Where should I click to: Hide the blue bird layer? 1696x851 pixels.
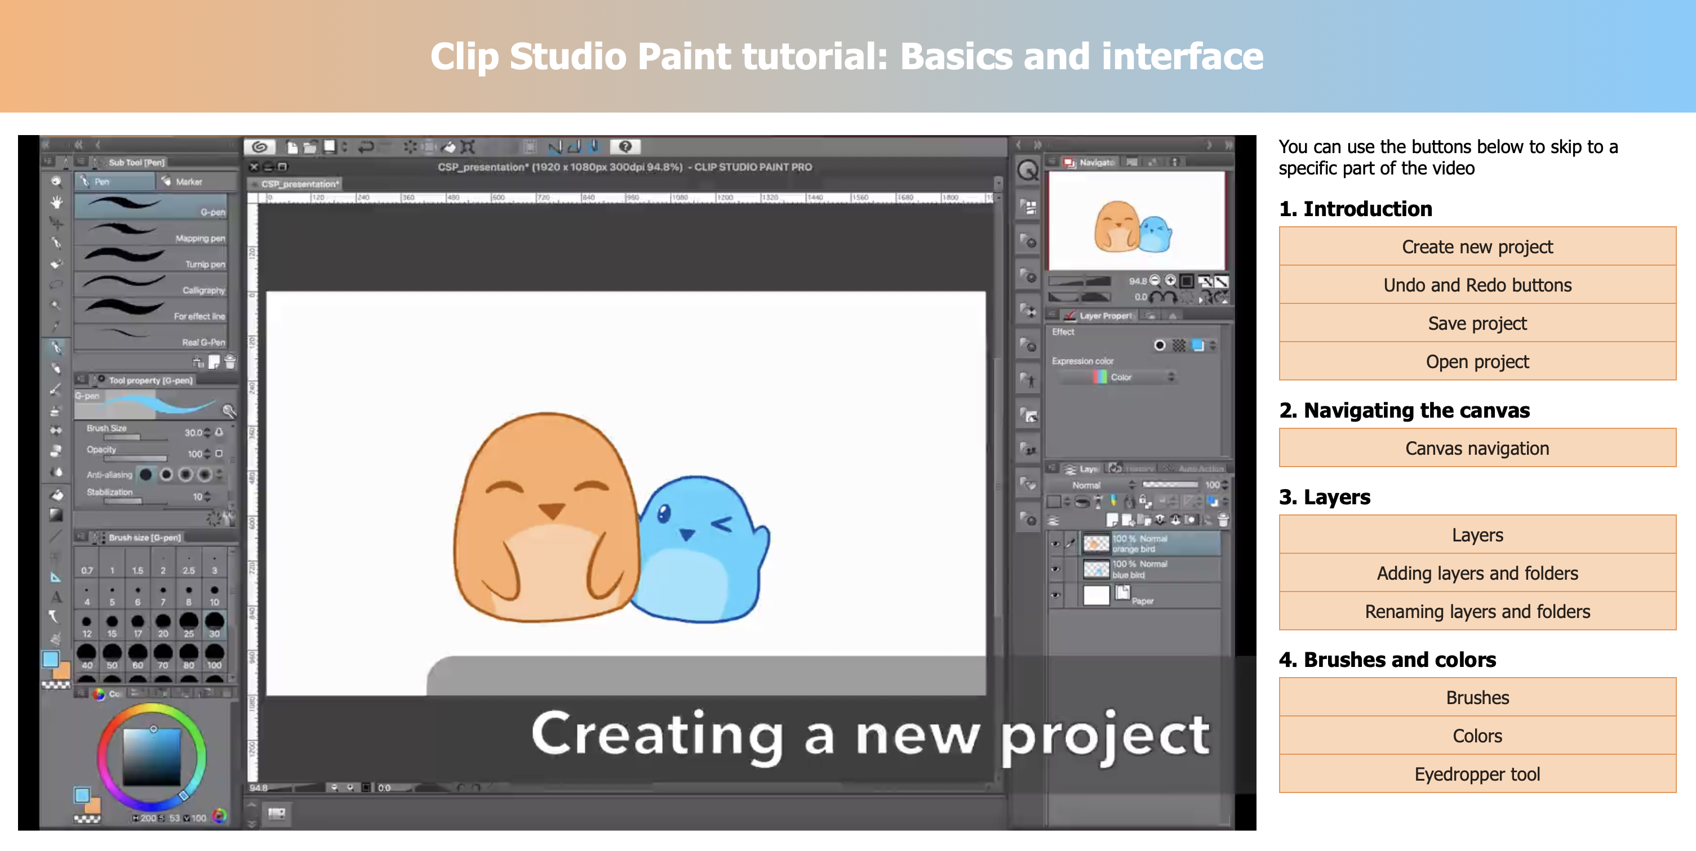point(1056,569)
